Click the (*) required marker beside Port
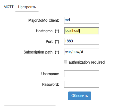This screenshot has height=106, width=118. pos(57,42)
